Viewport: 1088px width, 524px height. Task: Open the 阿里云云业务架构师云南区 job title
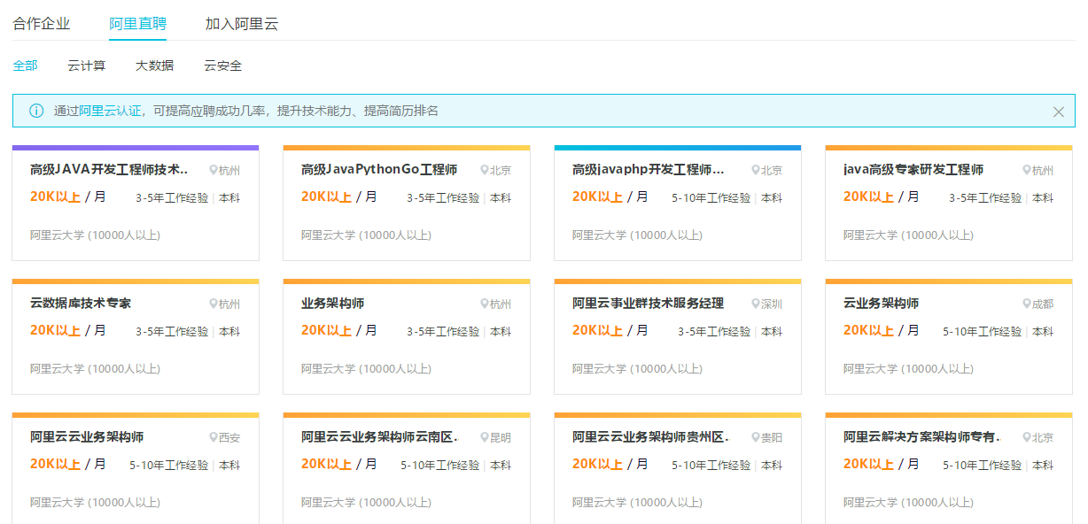pos(380,436)
